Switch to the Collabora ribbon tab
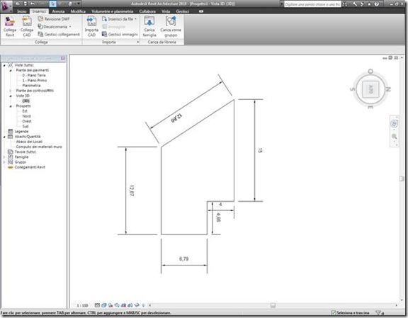Image resolution: width=408 pixels, height=318 pixels. click(x=147, y=11)
